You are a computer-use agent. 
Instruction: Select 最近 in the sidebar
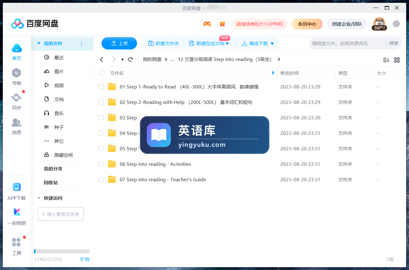coord(59,58)
